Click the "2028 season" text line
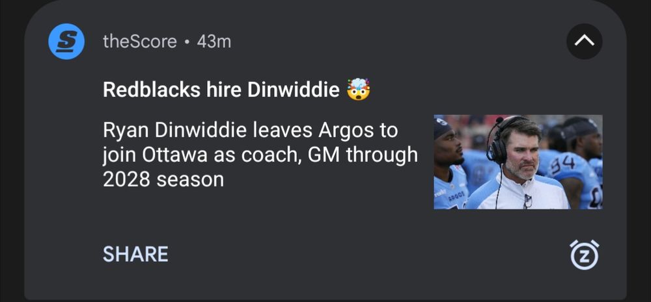651x302 pixels. [163, 179]
